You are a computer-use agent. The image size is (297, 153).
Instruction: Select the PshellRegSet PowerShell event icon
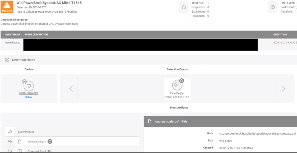pyautogui.click(x=177, y=85)
